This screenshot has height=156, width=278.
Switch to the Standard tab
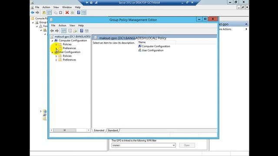tap(113, 130)
